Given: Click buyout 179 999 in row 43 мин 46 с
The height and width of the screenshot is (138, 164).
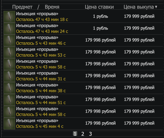Looking at the screenshot, I should coord(139,40).
